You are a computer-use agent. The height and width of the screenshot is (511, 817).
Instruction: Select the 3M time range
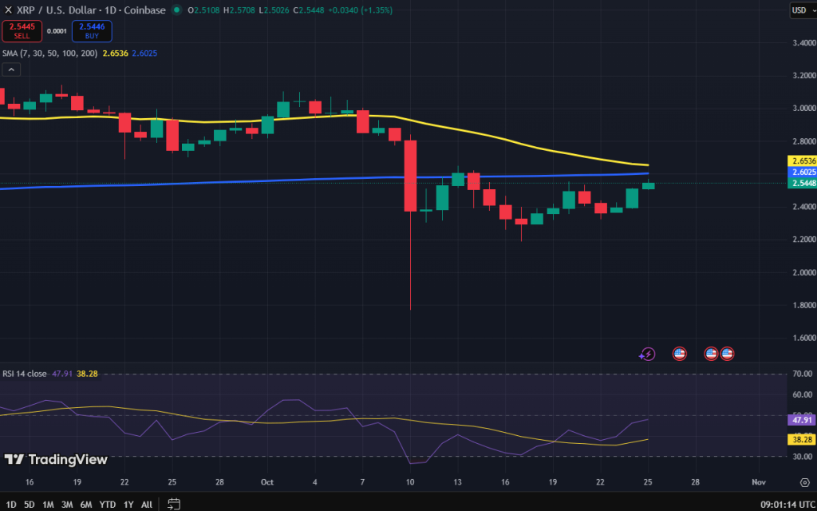click(x=67, y=505)
